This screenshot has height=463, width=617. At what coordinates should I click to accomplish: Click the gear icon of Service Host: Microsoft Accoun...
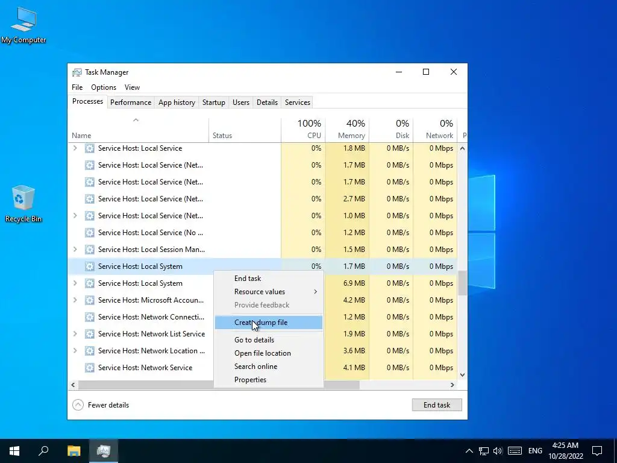click(x=90, y=300)
